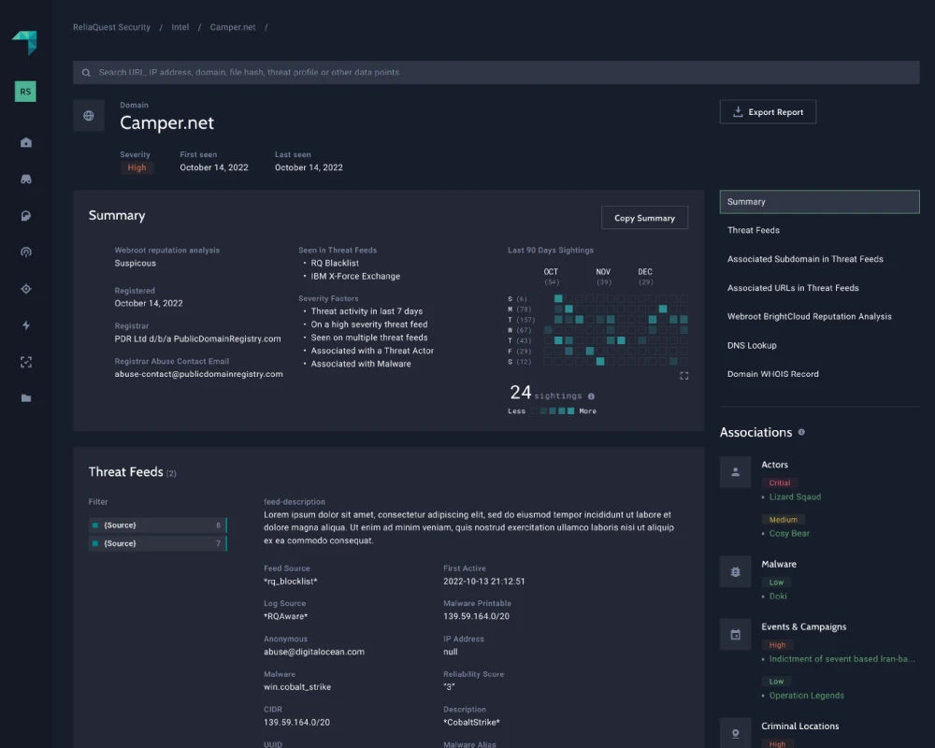Click the Export Report button
The width and height of the screenshot is (935, 748).
(768, 111)
